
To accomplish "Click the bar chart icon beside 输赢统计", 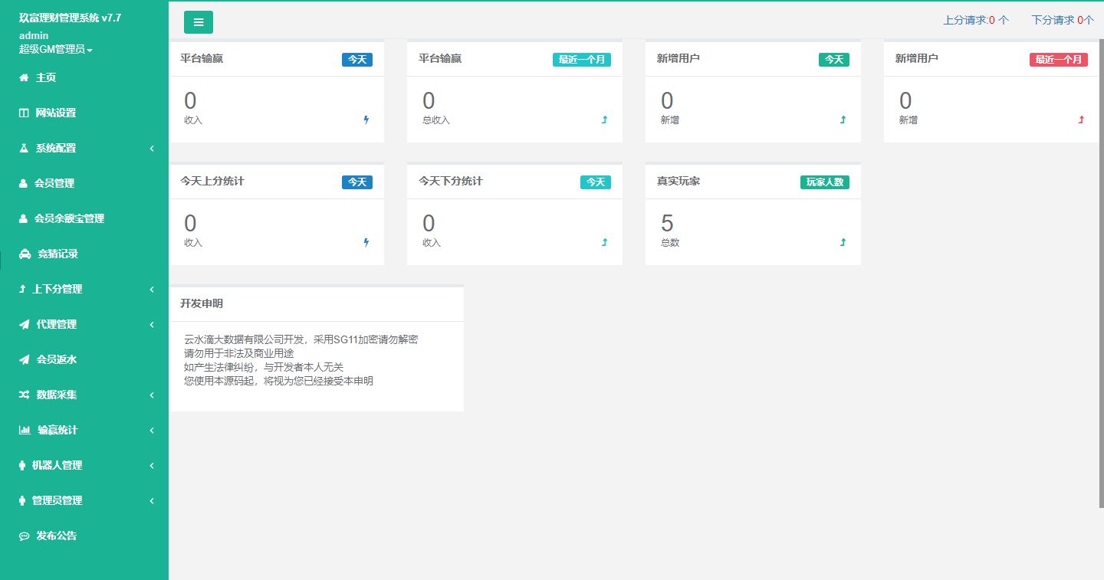I will [x=25, y=430].
